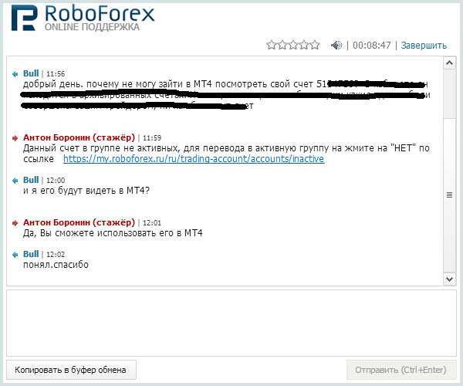The width and height of the screenshot is (463, 386).
Task: Click Отправить (Ctrl+Enter) send button
Action: (x=400, y=370)
